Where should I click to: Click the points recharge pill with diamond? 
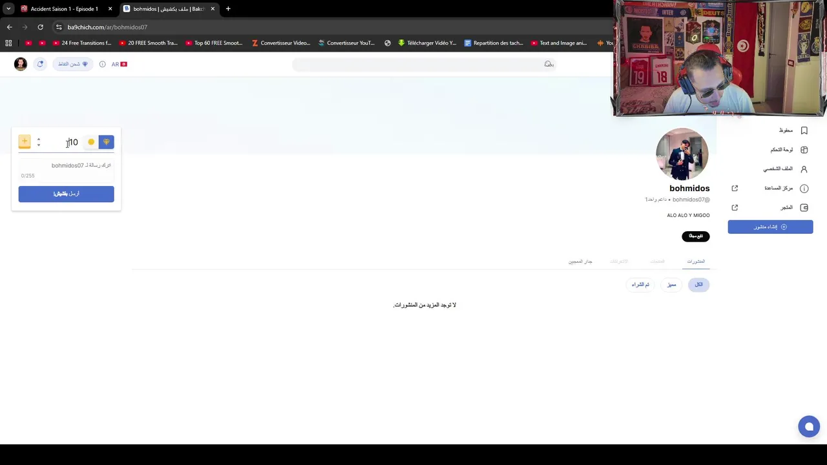(73, 64)
